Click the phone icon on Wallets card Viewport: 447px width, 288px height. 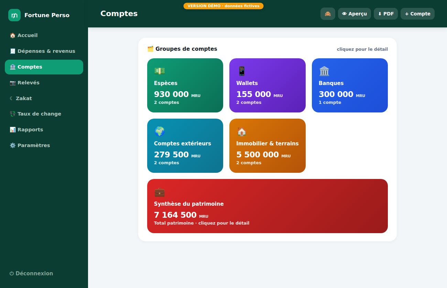point(242,71)
